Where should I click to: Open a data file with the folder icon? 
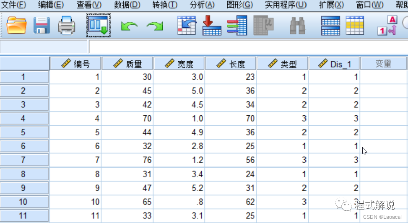pyautogui.click(x=16, y=26)
